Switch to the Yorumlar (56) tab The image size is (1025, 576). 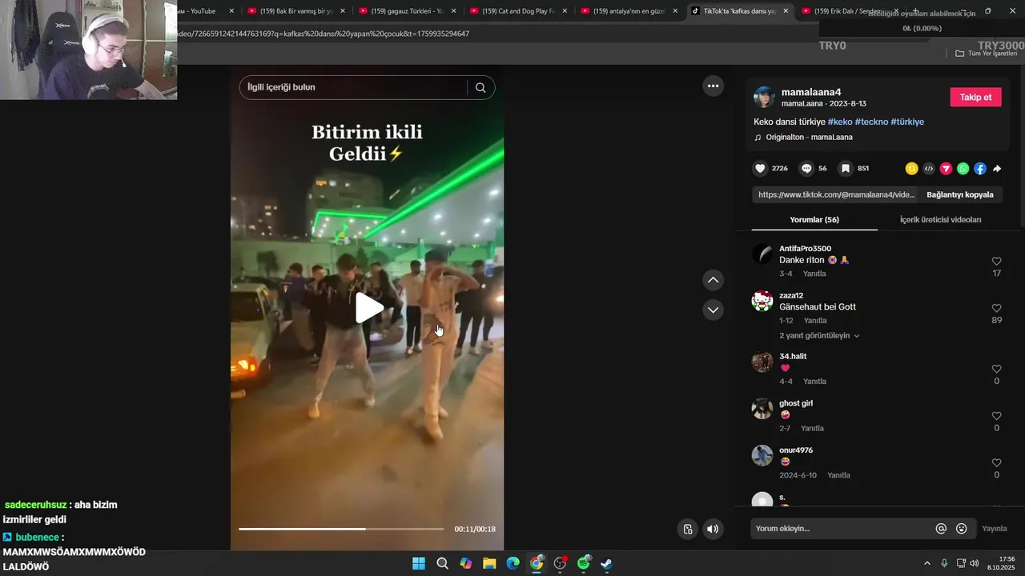click(x=814, y=219)
